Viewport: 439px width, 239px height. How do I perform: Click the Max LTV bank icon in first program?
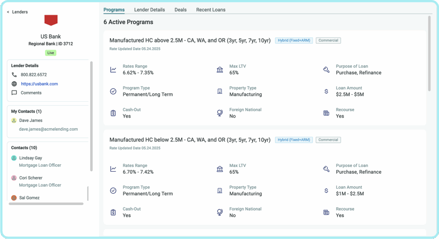(x=220, y=70)
